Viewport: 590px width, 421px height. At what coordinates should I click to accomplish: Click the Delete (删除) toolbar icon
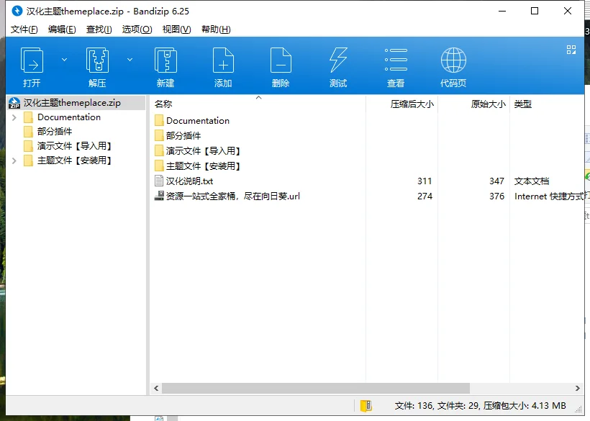click(281, 60)
